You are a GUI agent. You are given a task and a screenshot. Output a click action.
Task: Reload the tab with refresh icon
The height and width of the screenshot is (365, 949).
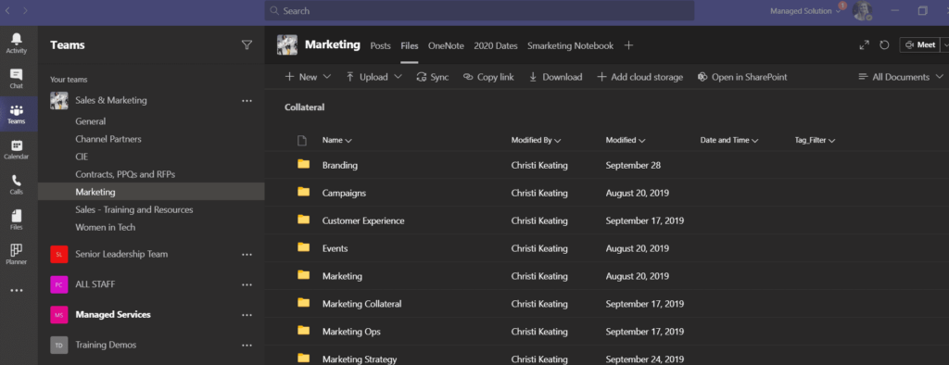tap(884, 45)
